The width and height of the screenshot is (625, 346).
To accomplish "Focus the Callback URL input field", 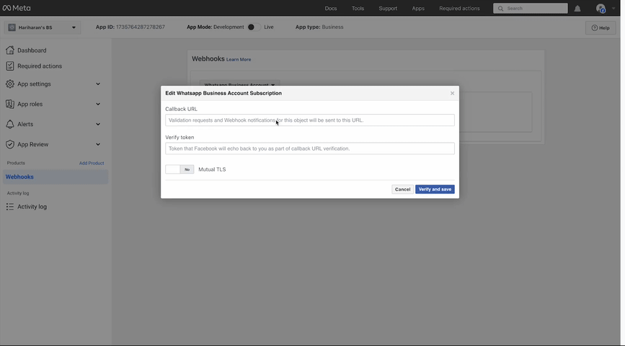I will pyautogui.click(x=310, y=120).
